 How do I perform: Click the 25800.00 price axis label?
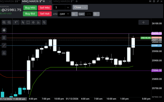click(x=157, y=79)
